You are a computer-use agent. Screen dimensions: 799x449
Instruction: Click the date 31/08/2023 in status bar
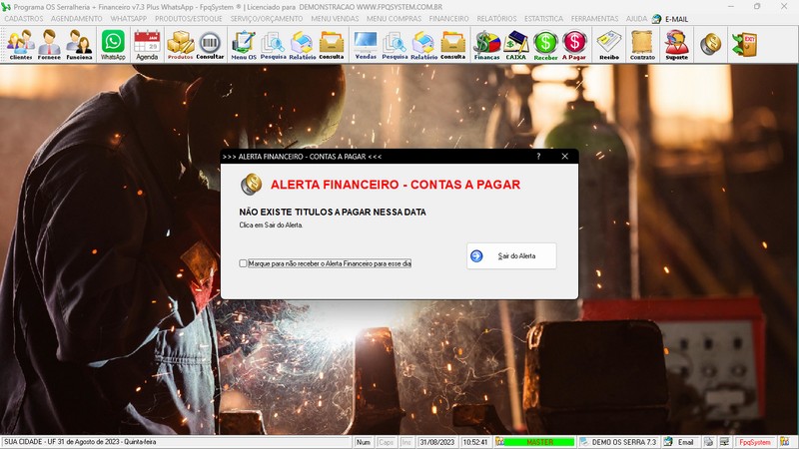436,442
